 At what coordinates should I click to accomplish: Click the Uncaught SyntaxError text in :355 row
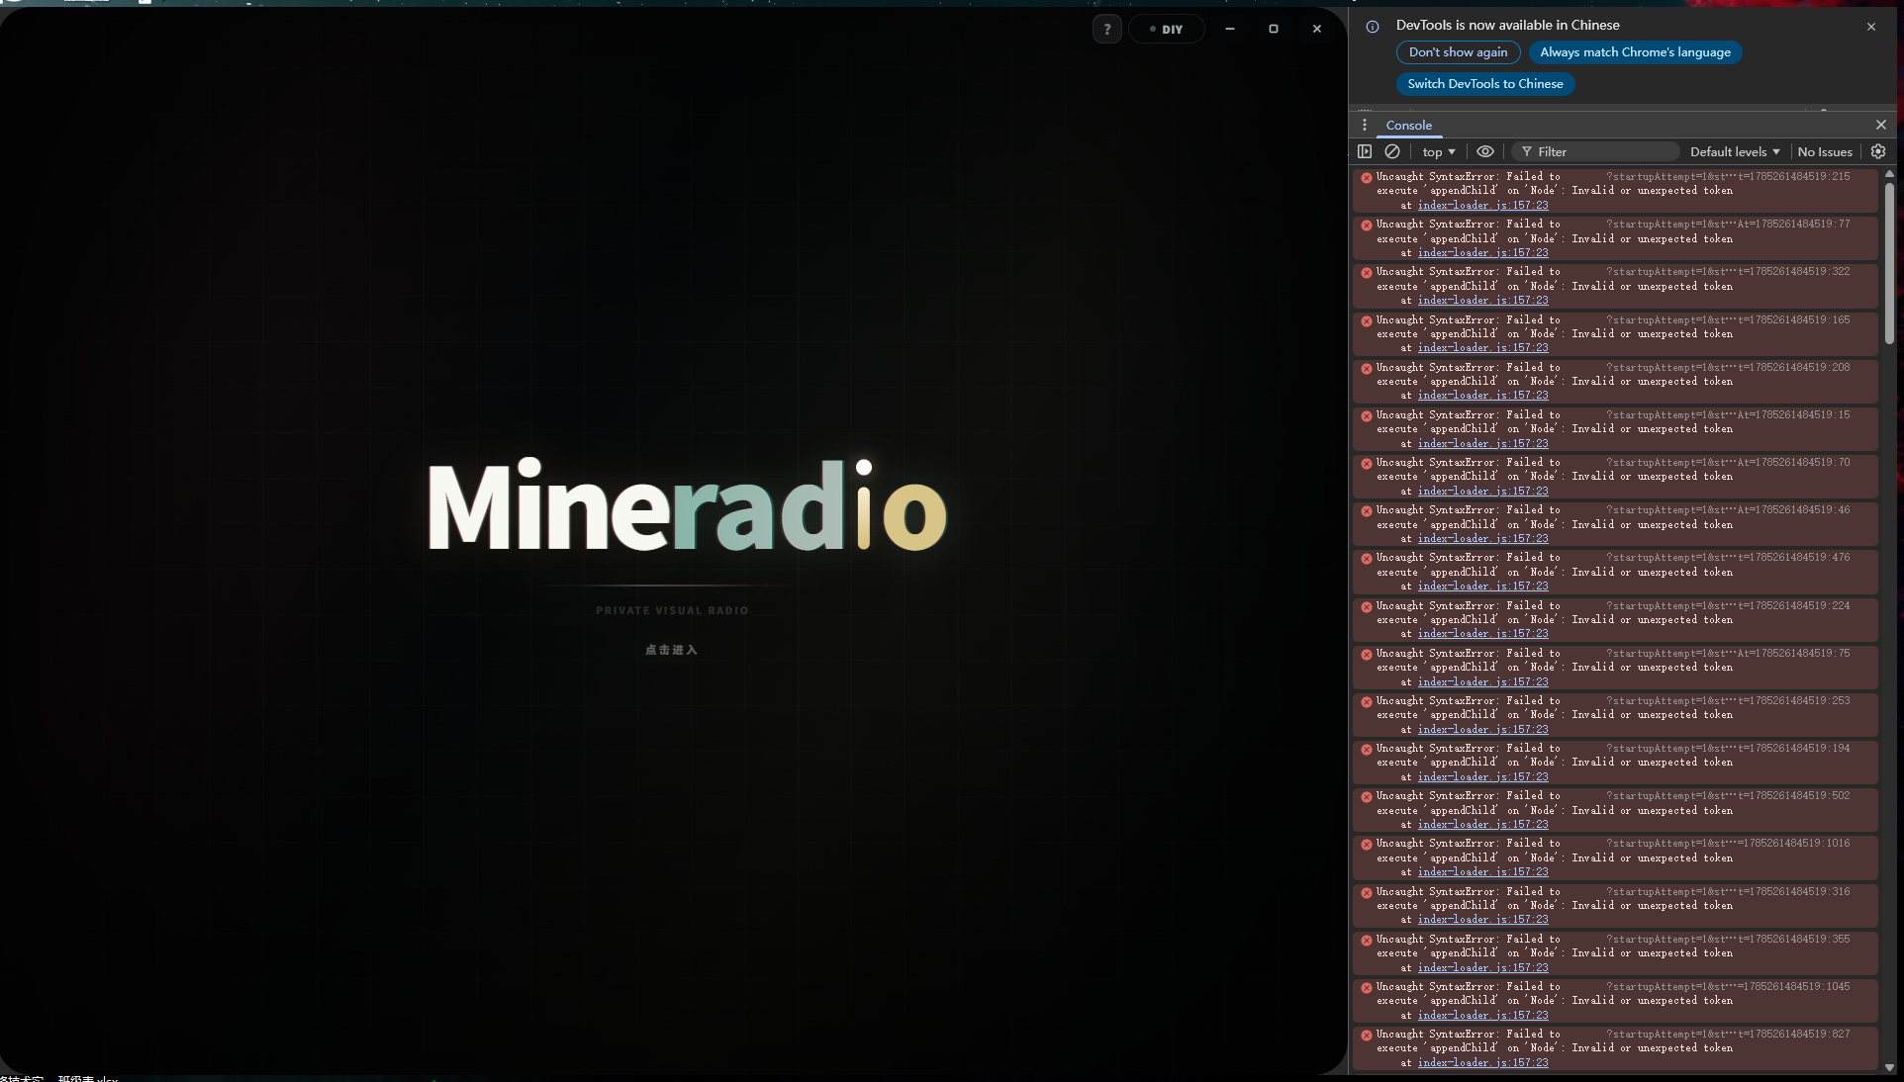1436,940
